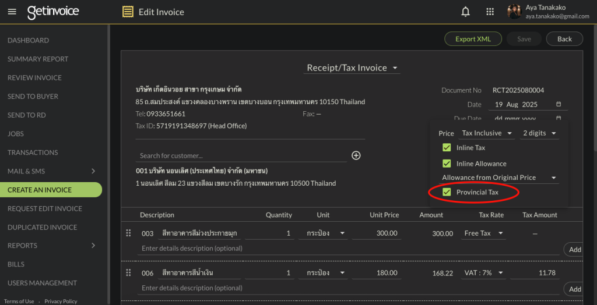Viewport: 597px width, 305px height.
Task: Open Users Management from sidebar
Action: pyautogui.click(x=42, y=283)
